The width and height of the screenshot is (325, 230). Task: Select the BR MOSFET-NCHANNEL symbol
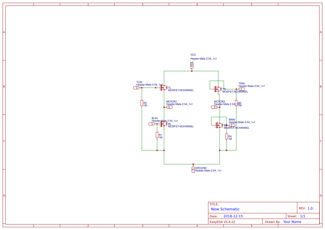click(x=219, y=125)
